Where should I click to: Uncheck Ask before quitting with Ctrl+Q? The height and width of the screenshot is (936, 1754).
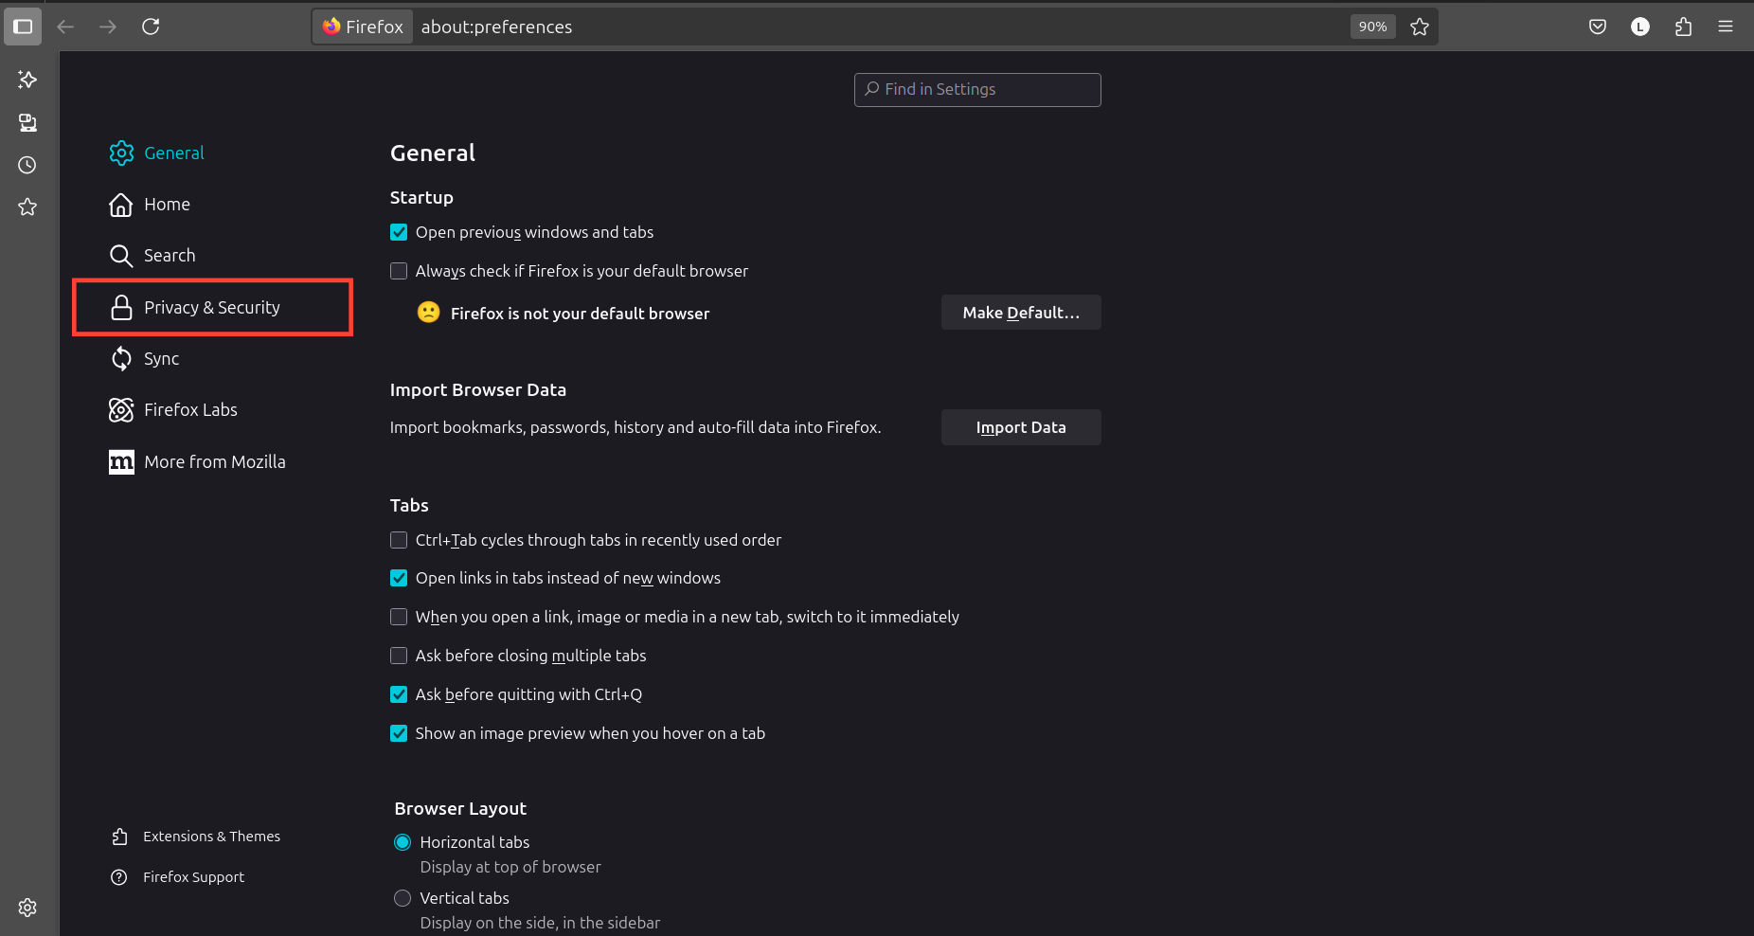399,694
